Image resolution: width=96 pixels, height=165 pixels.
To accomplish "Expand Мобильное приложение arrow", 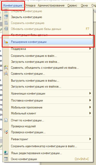I will (90, 107).
